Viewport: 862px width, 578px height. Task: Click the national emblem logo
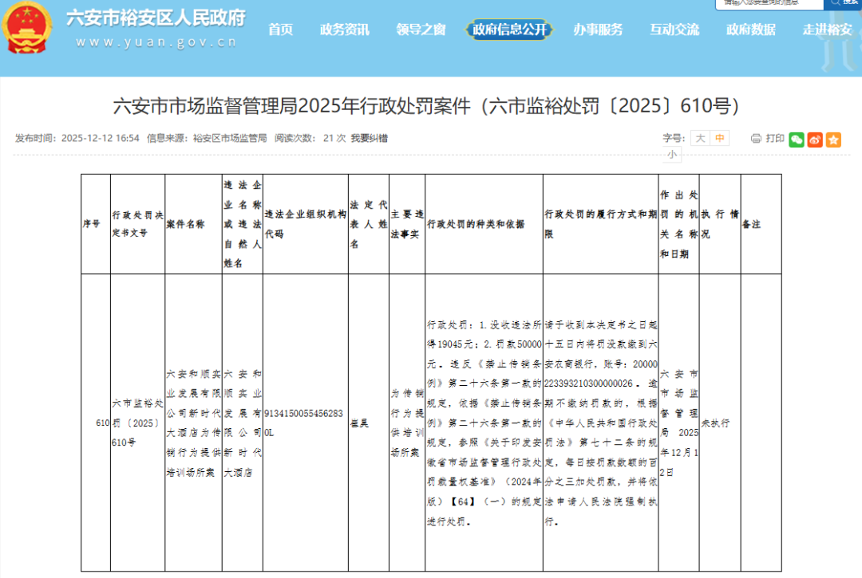tap(29, 30)
